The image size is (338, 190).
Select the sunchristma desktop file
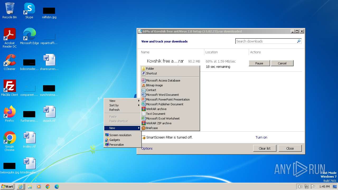pyautogui.click(x=49, y=91)
